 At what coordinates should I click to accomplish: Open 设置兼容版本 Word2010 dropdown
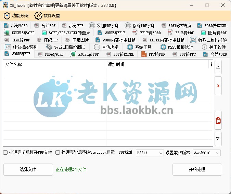(206, 153)
